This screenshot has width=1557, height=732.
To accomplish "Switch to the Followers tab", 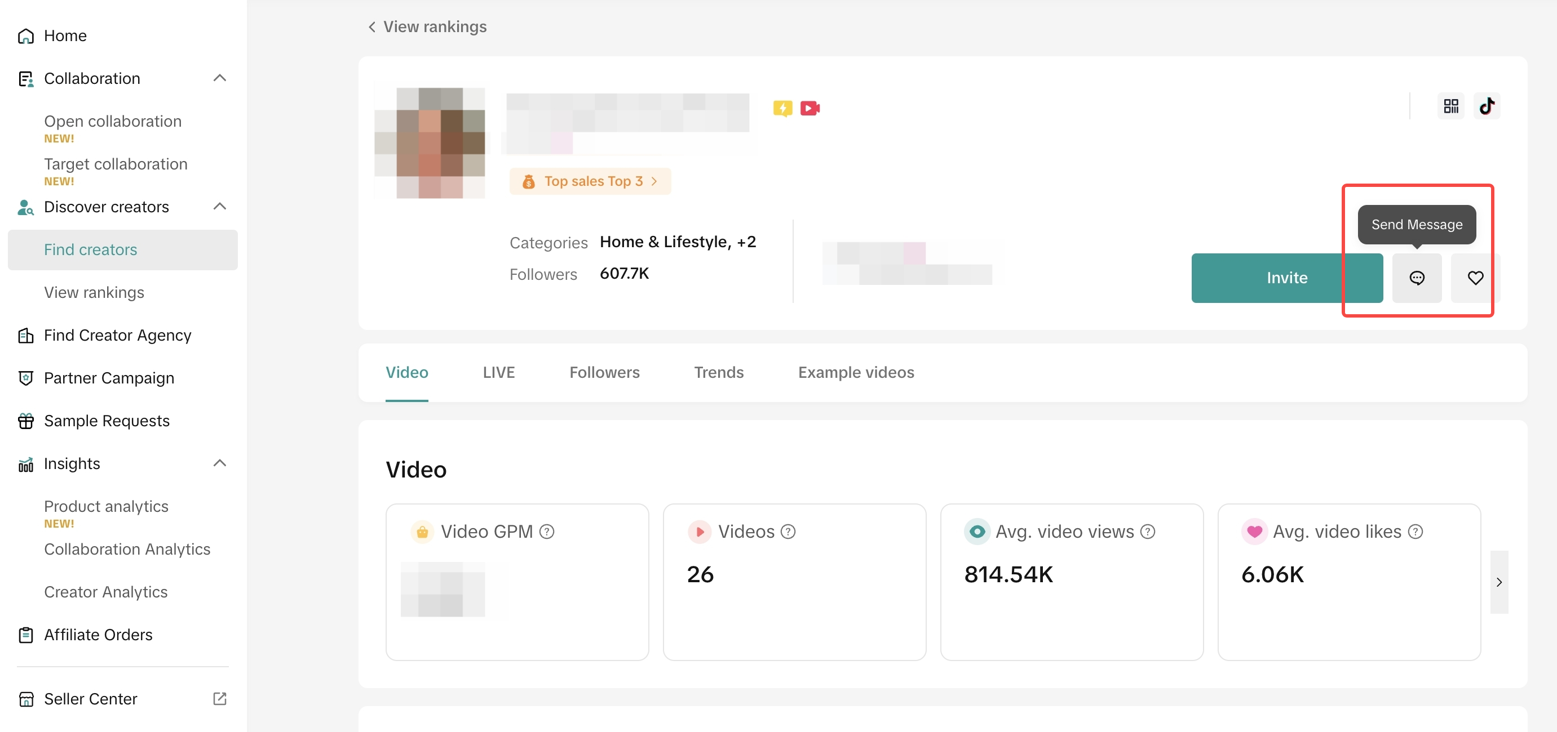I will (604, 372).
